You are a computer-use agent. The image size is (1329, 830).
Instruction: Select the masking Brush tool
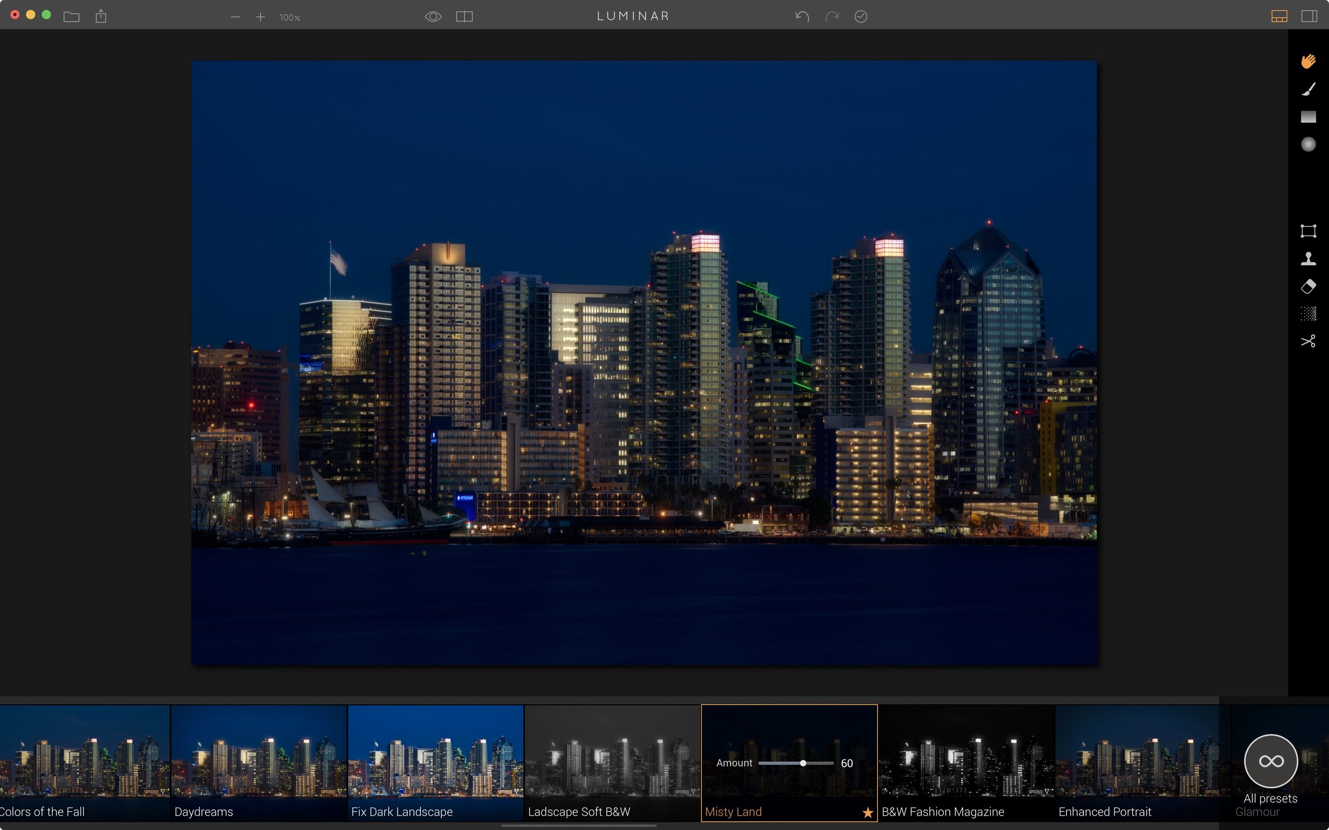coord(1308,89)
